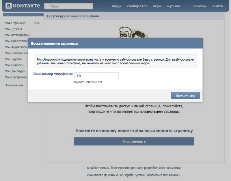231x181 pixels.
Task: Click the Получить код button
Action: [185, 96]
